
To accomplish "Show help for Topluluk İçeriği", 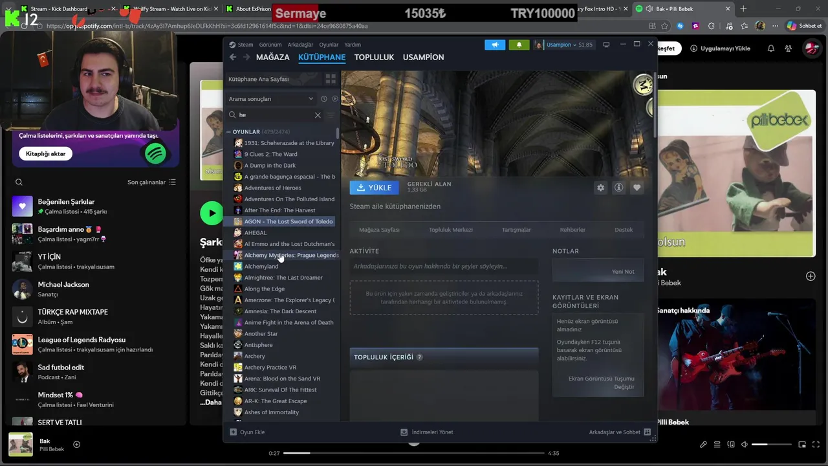I will [420, 357].
